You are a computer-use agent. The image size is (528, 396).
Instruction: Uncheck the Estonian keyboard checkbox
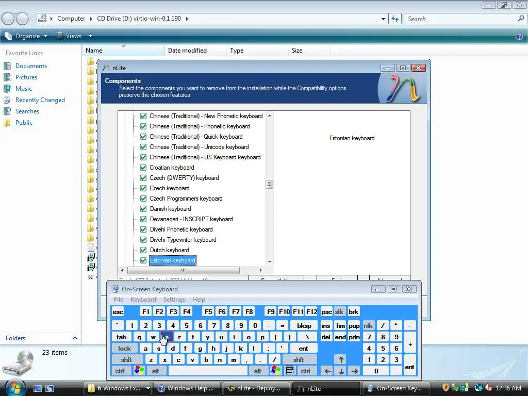(x=143, y=260)
